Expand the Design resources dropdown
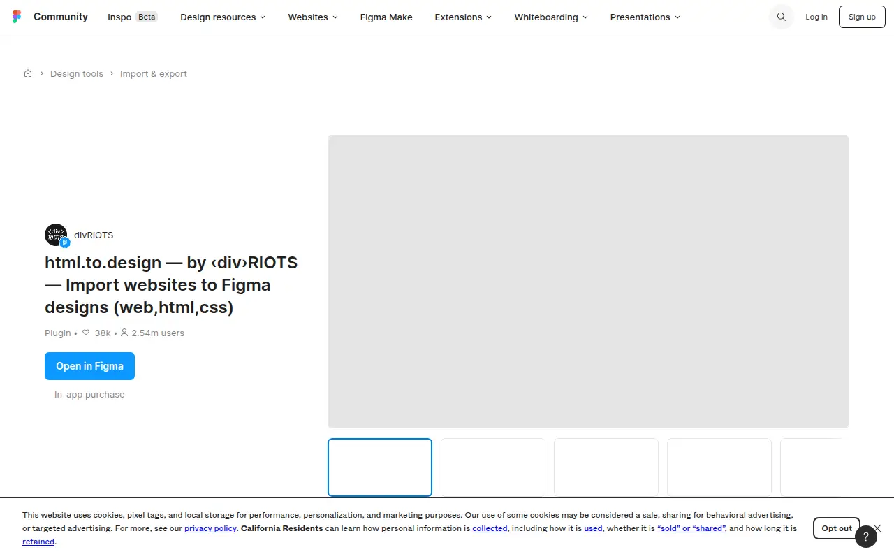 pos(223,17)
